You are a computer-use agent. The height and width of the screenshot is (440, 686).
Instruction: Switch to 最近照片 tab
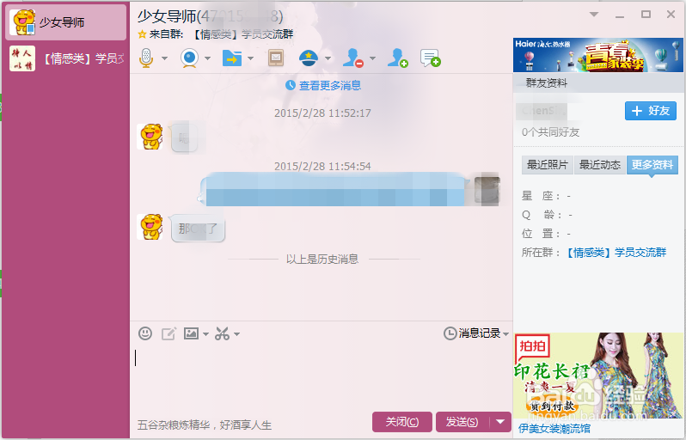coord(548,165)
